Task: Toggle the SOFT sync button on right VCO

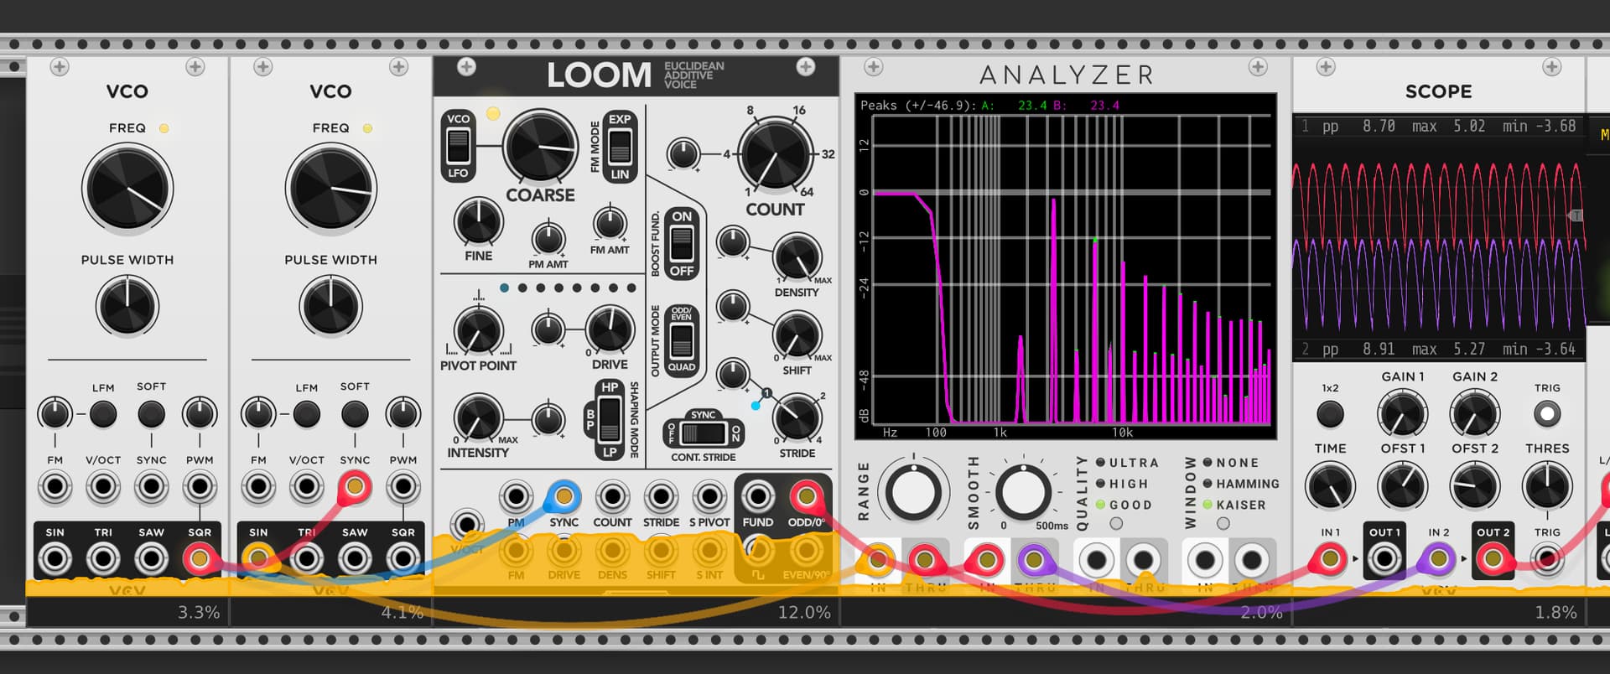Action: (x=355, y=413)
